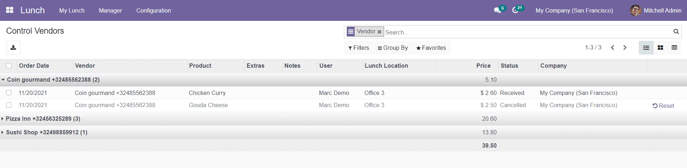Open the Manager menu
Screen dimensions: 687x168
110,10
